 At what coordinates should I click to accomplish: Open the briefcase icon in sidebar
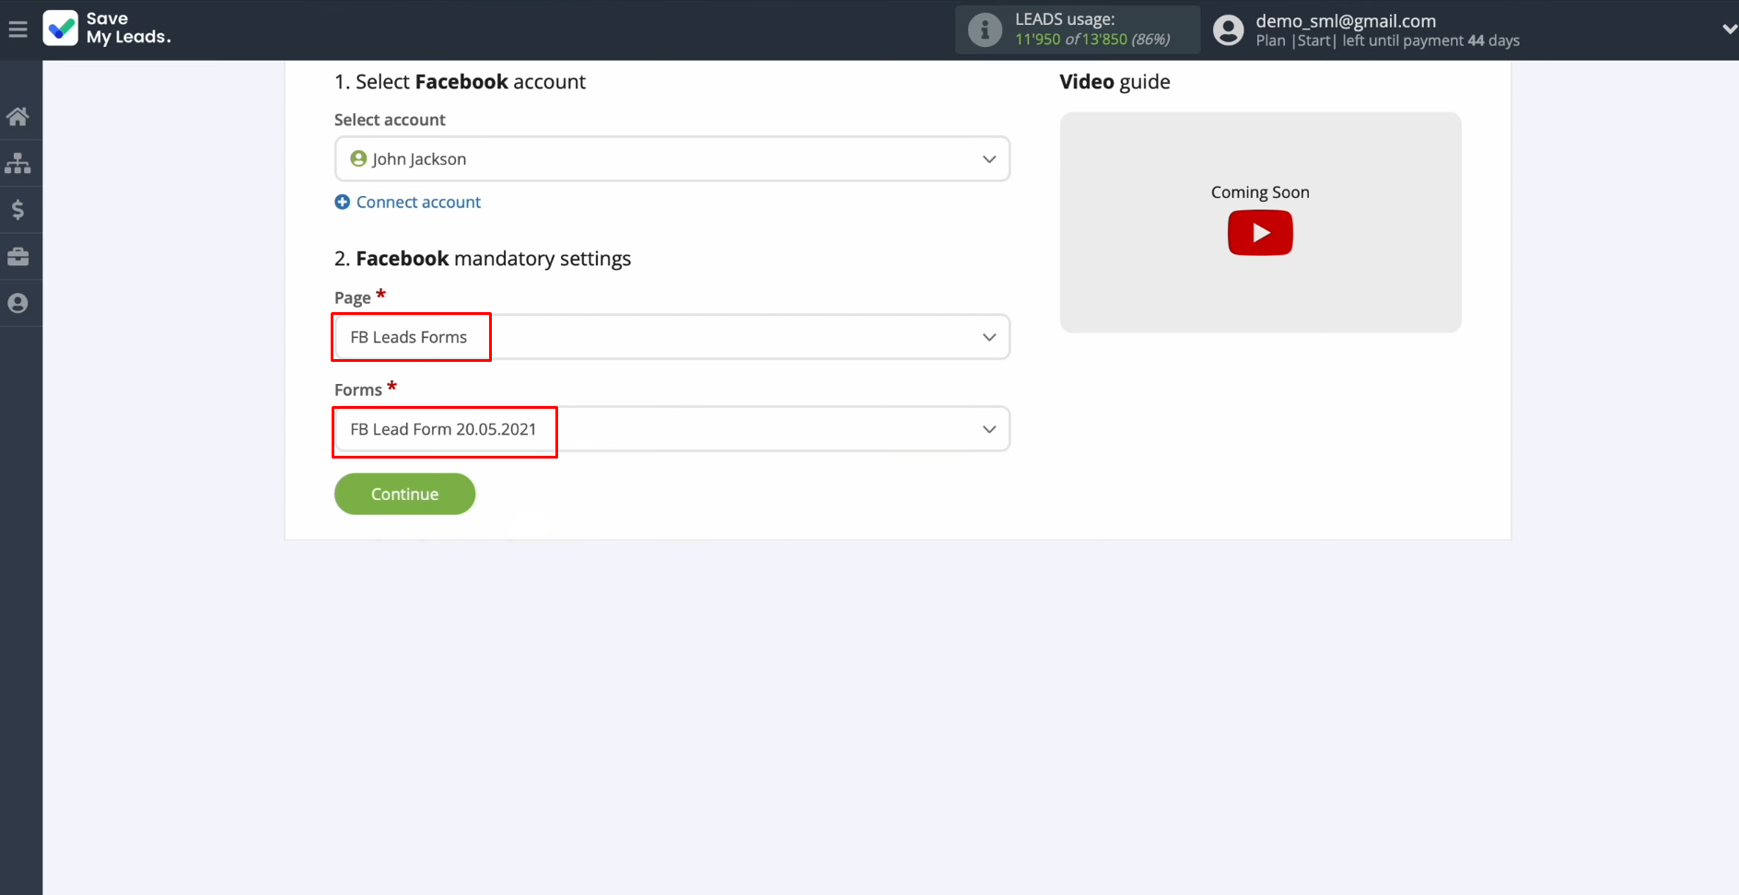coord(18,257)
